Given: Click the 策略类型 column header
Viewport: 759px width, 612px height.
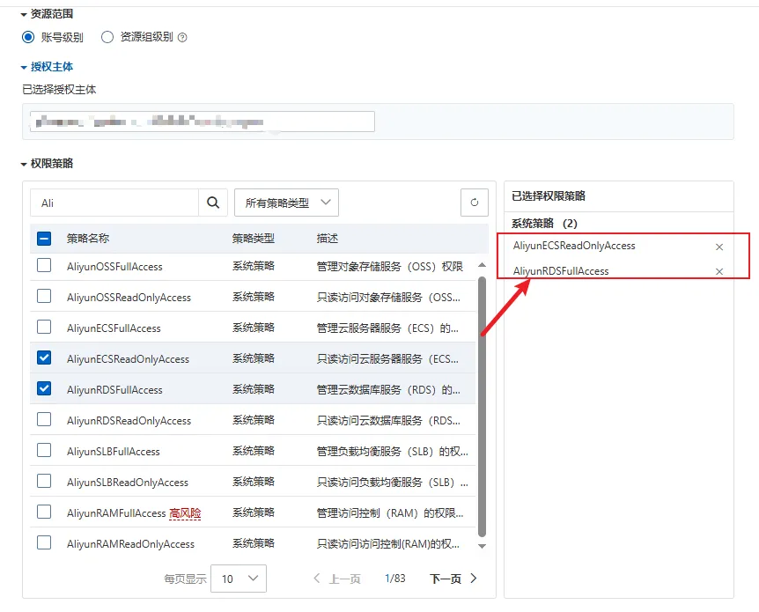Looking at the screenshot, I should [x=254, y=239].
